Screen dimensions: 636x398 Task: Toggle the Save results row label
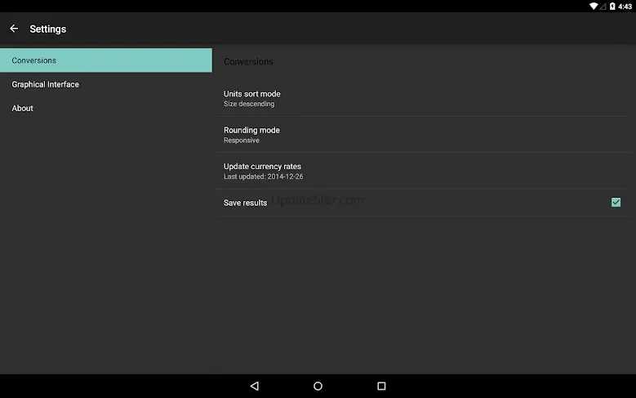pyautogui.click(x=246, y=203)
